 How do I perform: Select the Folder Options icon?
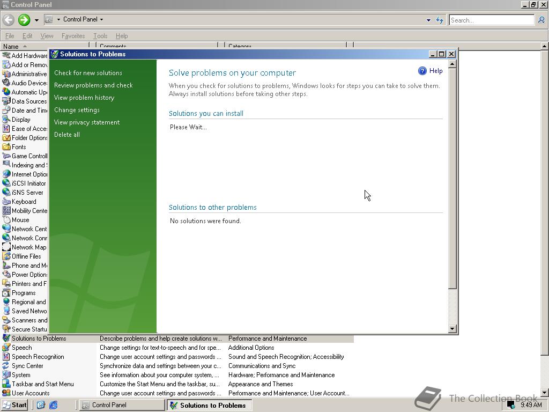pyautogui.click(x=6, y=137)
